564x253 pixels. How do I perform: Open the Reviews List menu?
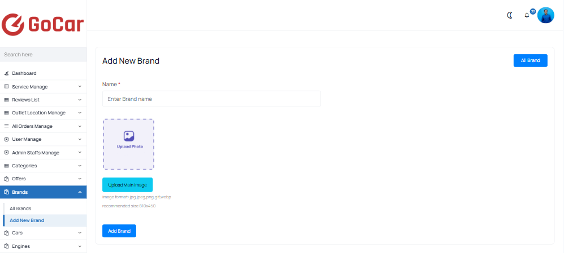[x=43, y=100]
